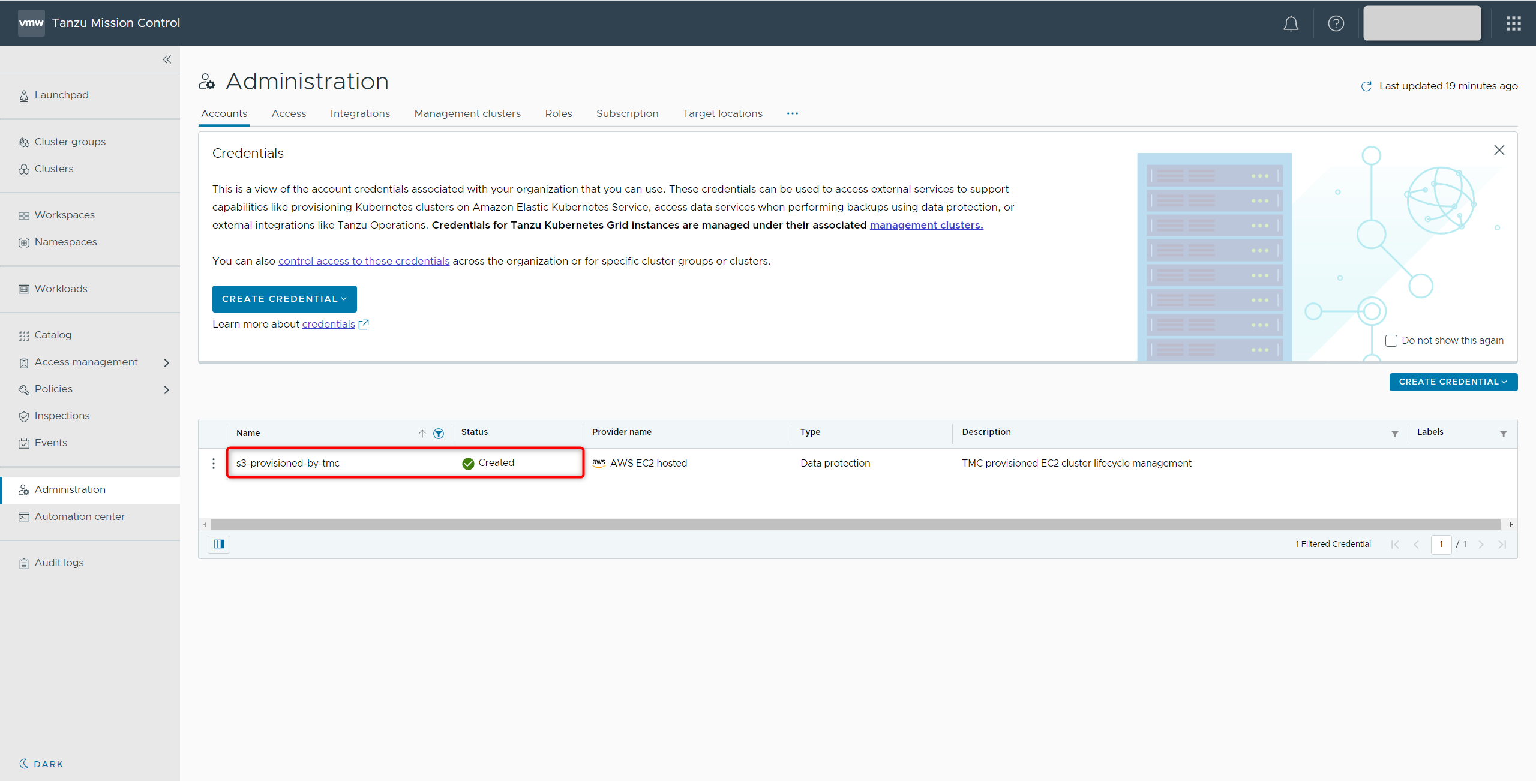Click the help question mark icon
The height and width of the screenshot is (781, 1536).
pyautogui.click(x=1336, y=23)
